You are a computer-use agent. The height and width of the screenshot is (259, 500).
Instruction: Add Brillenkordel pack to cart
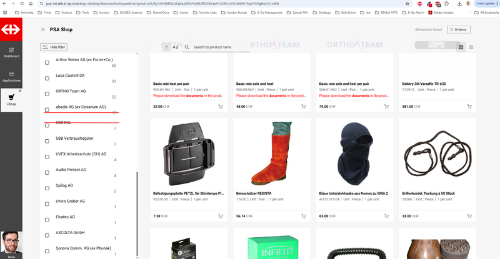click(469, 216)
